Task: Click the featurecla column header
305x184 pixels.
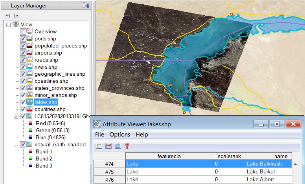Action: tap(170, 156)
